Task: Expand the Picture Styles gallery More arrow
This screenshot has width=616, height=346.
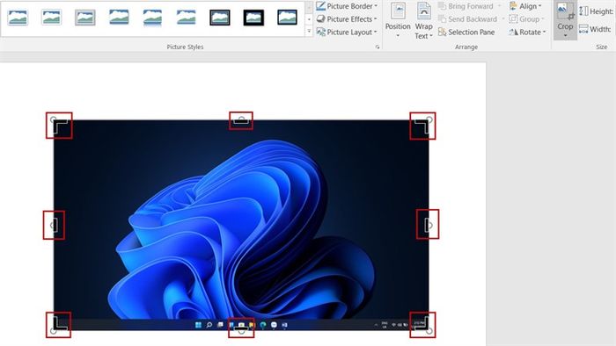Action: [x=309, y=31]
